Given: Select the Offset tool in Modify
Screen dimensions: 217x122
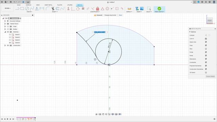Looking at the screenshot, I should point(58,8).
